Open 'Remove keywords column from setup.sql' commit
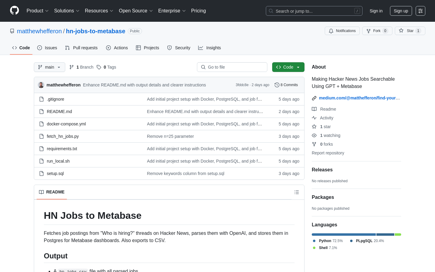435x272 pixels. 185,173
